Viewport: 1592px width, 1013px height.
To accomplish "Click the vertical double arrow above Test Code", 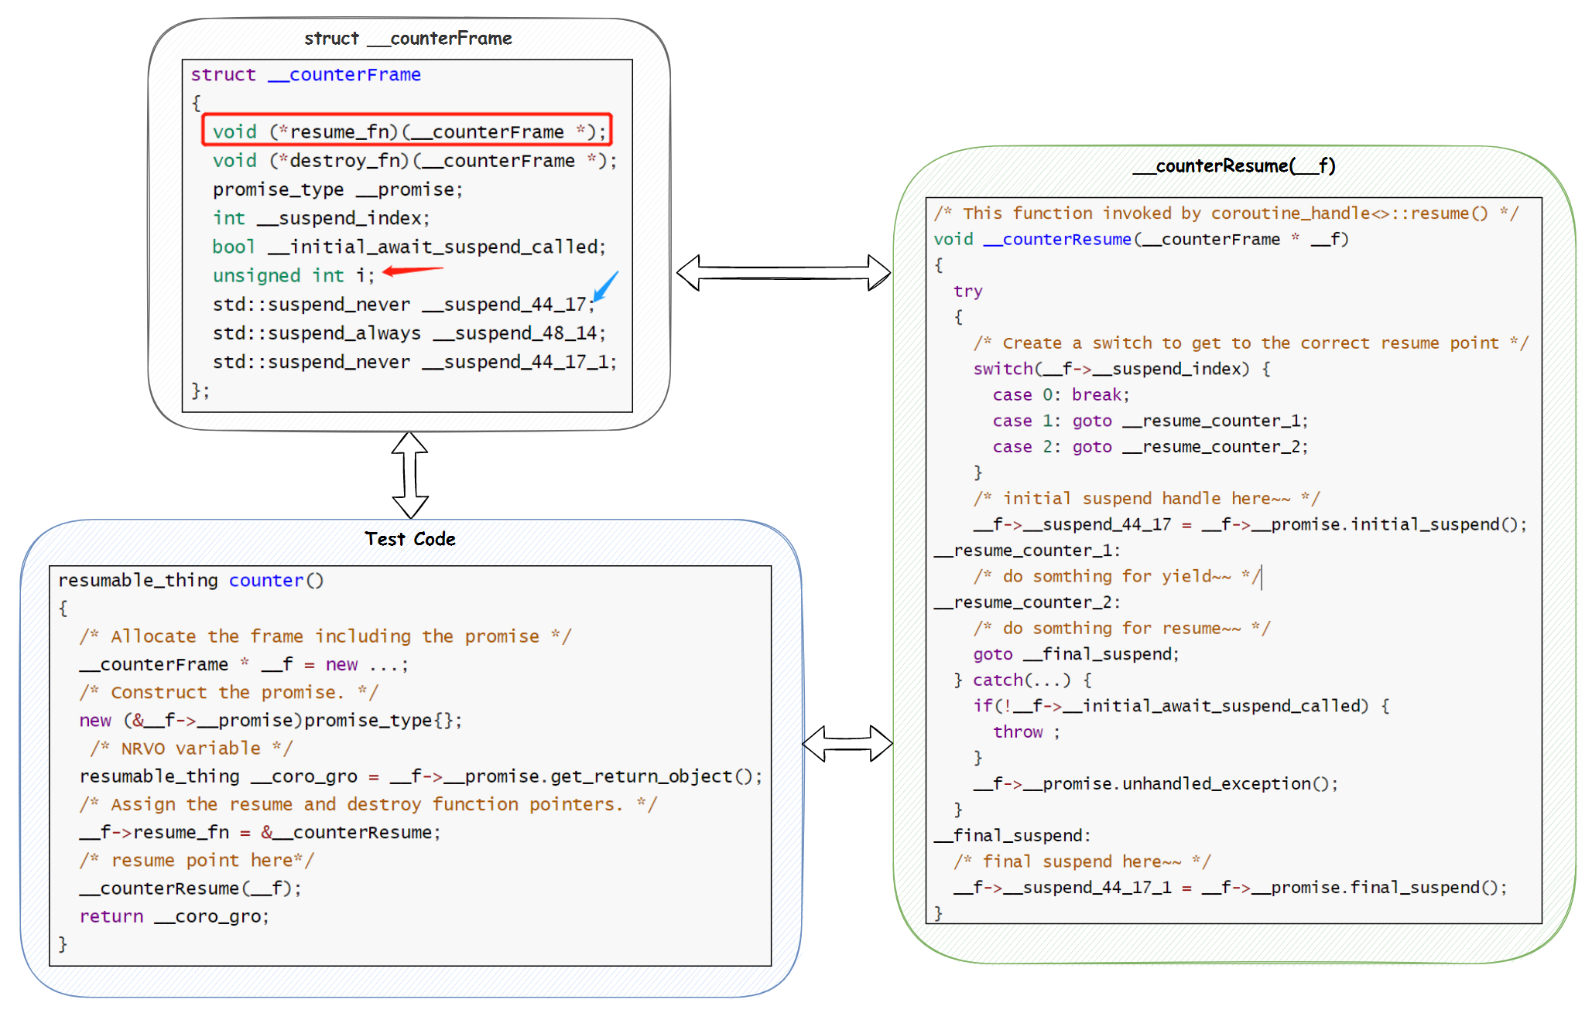I will pyautogui.click(x=409, y=474).
